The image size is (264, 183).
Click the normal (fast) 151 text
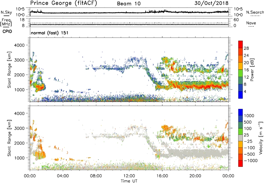point(50,33)
